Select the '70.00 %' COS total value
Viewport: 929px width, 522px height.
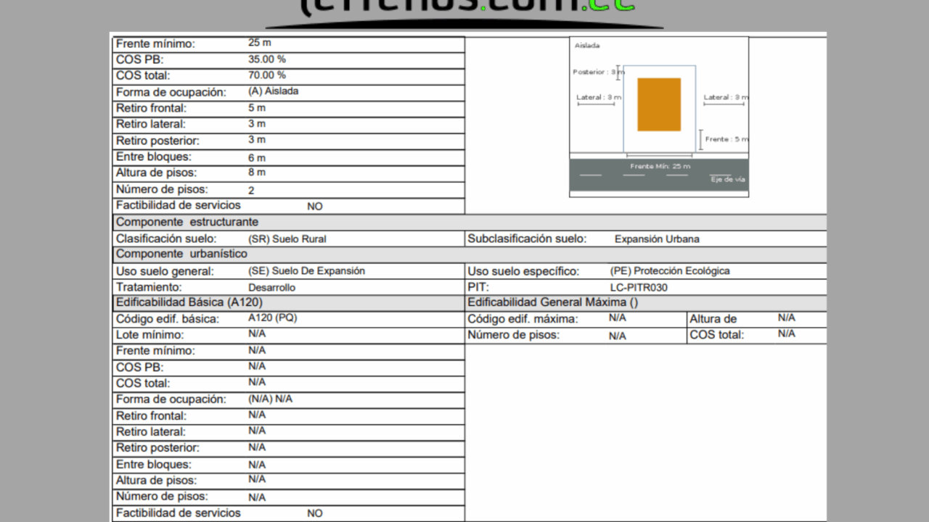(x=267, y=75)
